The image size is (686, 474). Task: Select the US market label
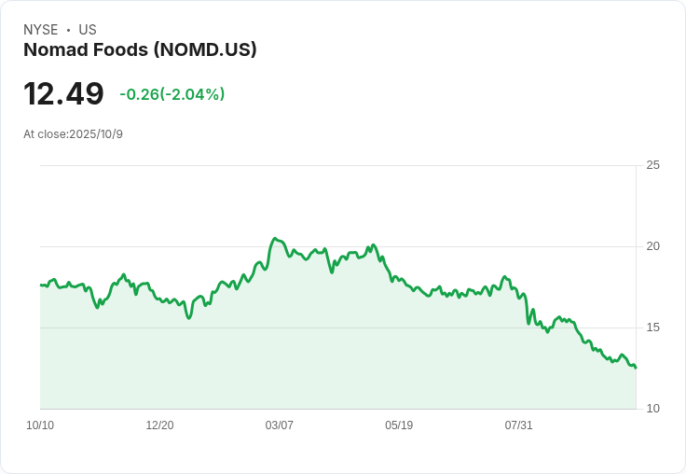tap(88, 30)
